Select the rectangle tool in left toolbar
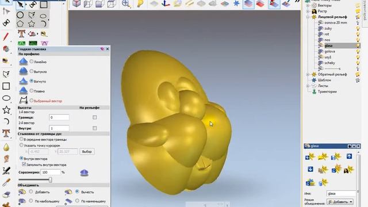368x207 pixels. [6, 86]
